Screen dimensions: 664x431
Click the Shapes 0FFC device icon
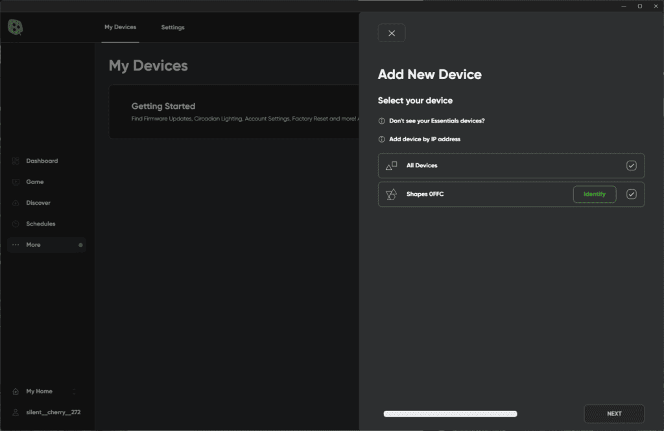coord(391,194)
